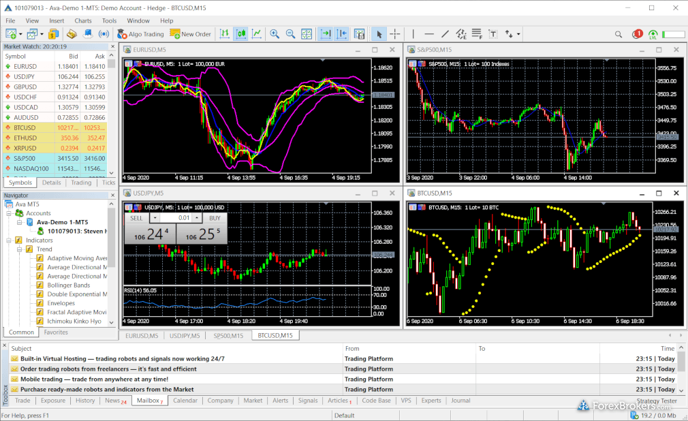Viewport: 688px width, 421px height.
Task: Select the vertical line drawing tool
Action: (x=413, y=34)
